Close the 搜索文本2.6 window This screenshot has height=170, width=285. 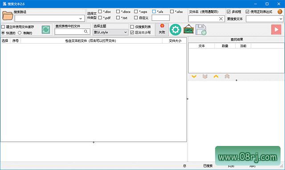tap(279, 4)
